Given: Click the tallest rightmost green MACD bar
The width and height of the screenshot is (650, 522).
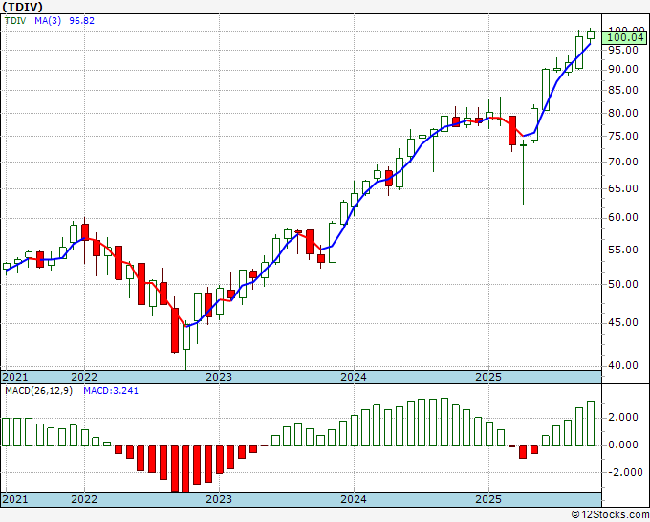Looking at the screenshot, I should click(591, 423).
